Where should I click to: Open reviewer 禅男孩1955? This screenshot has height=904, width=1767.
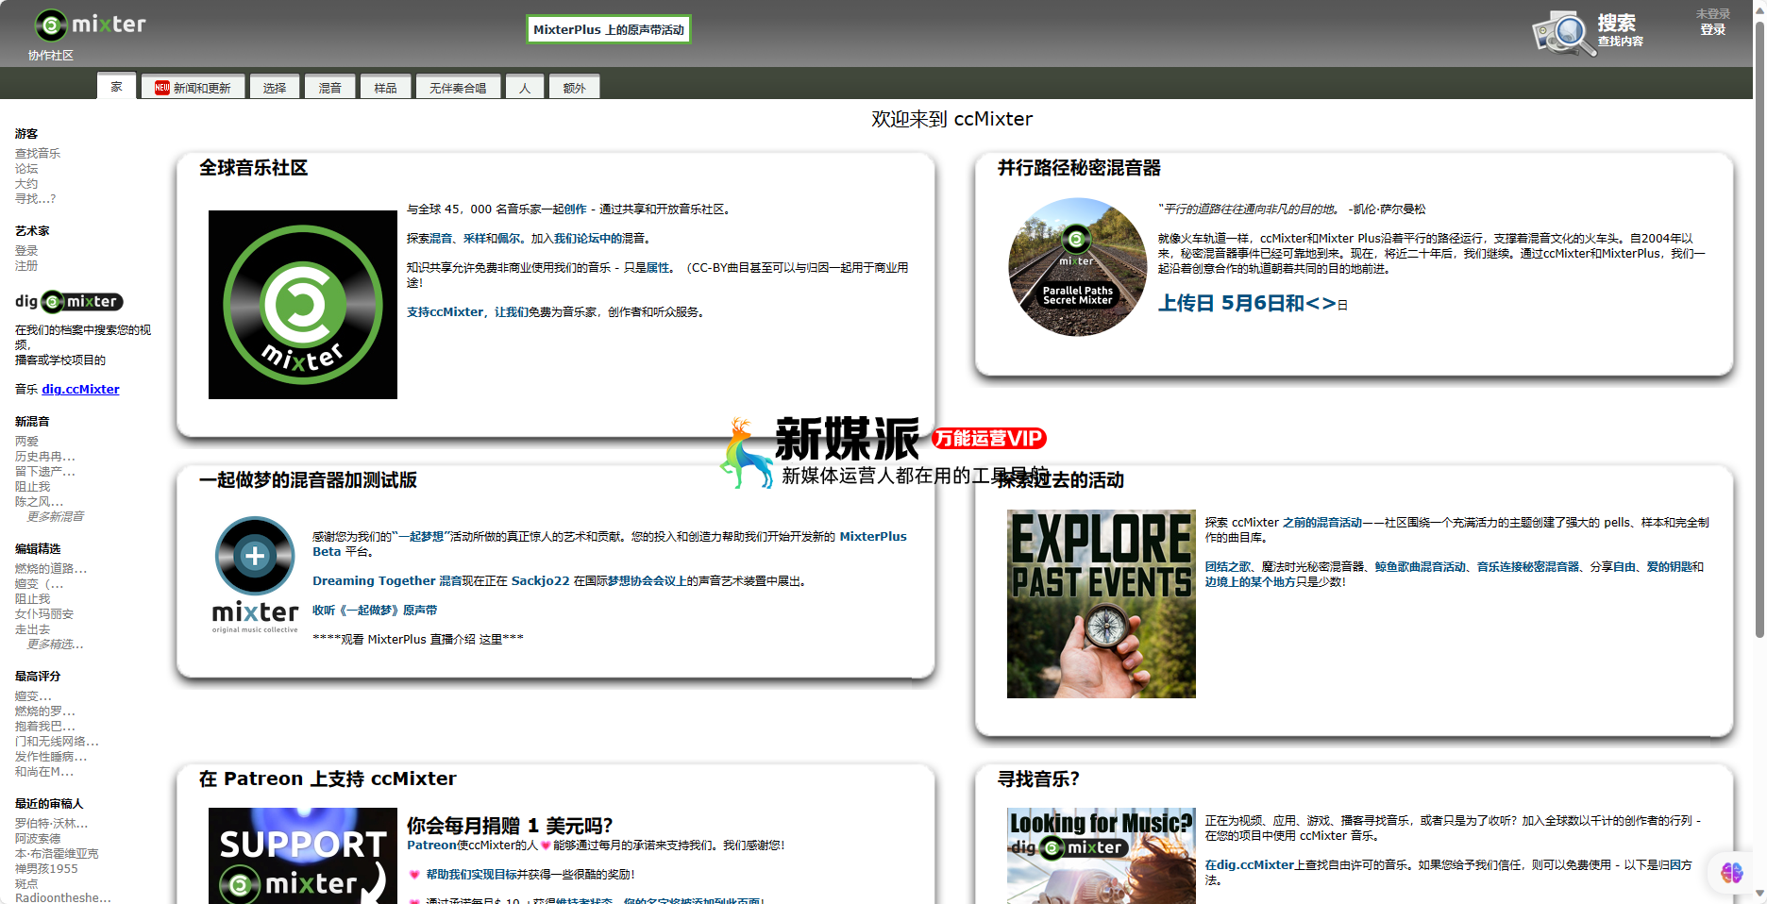click(46, 868)
